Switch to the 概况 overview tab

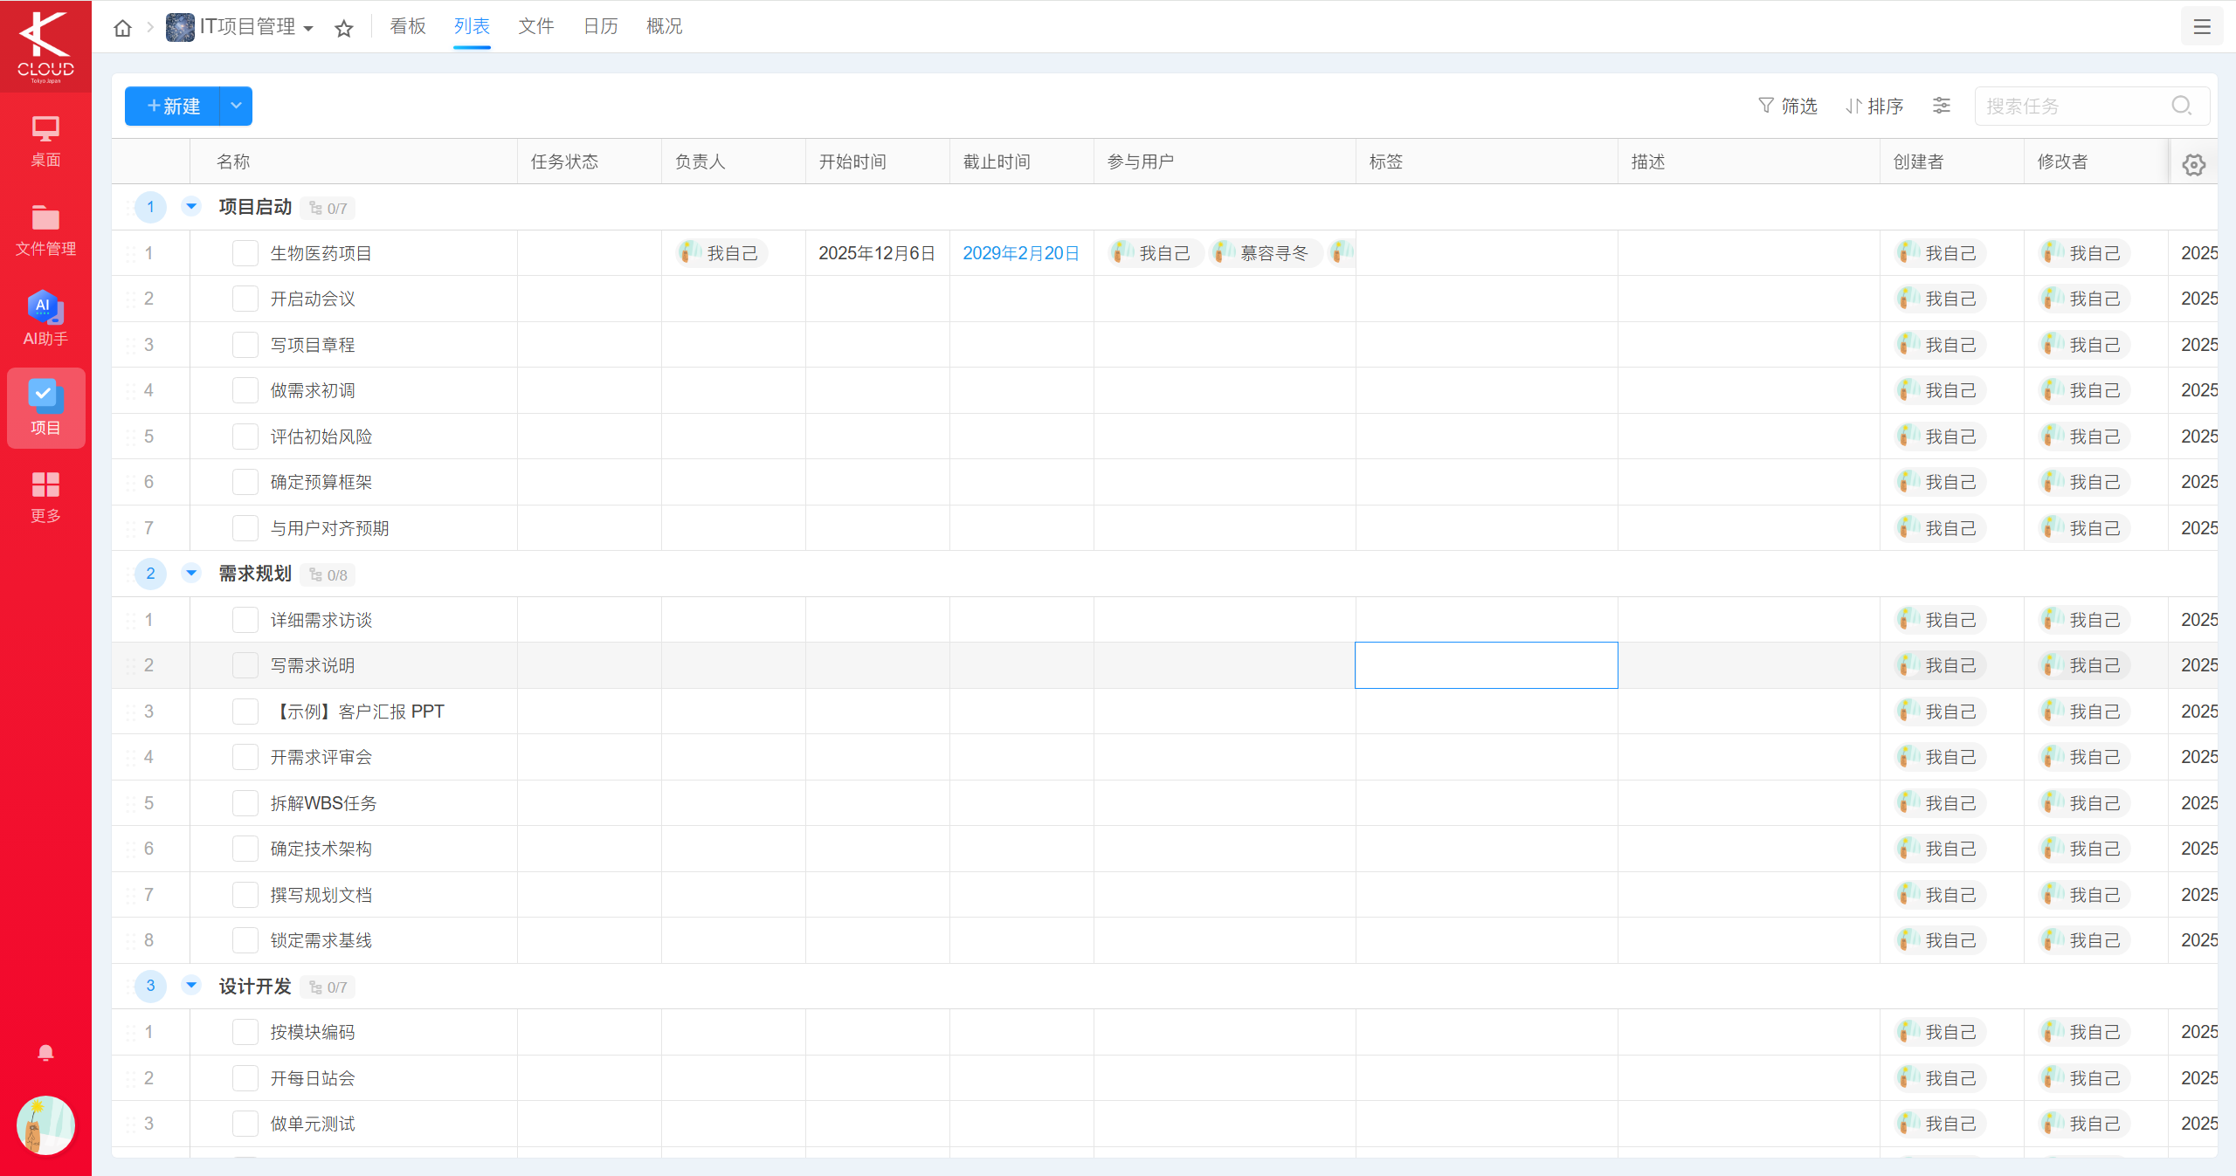point(664,26)
